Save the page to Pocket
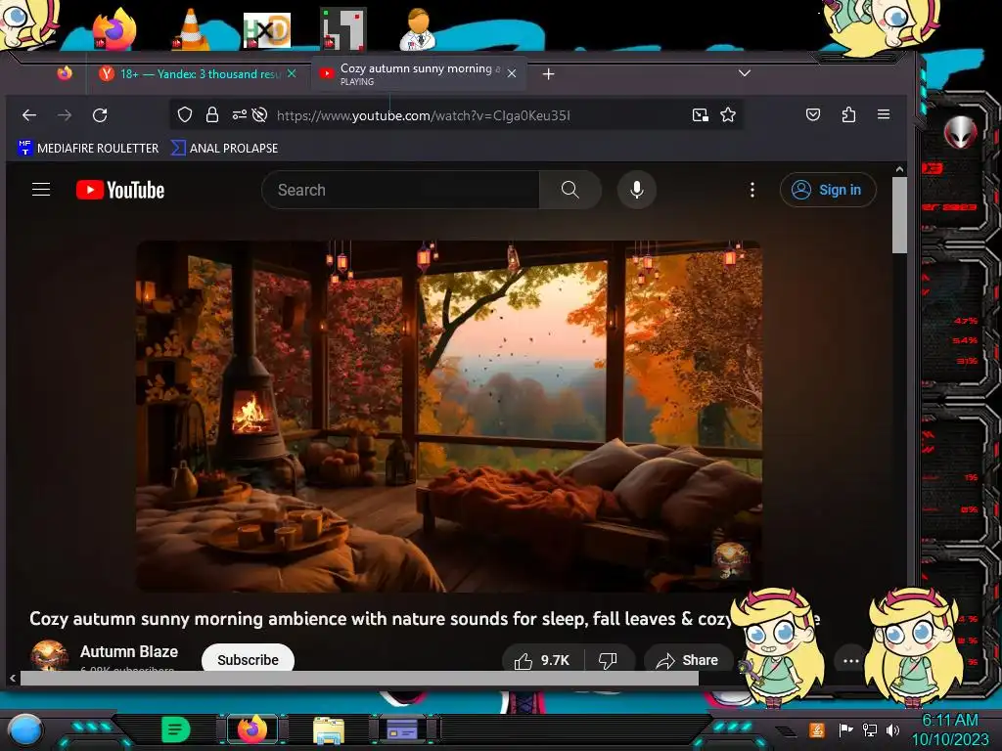The image size is (1002, 751). point(813,115)
